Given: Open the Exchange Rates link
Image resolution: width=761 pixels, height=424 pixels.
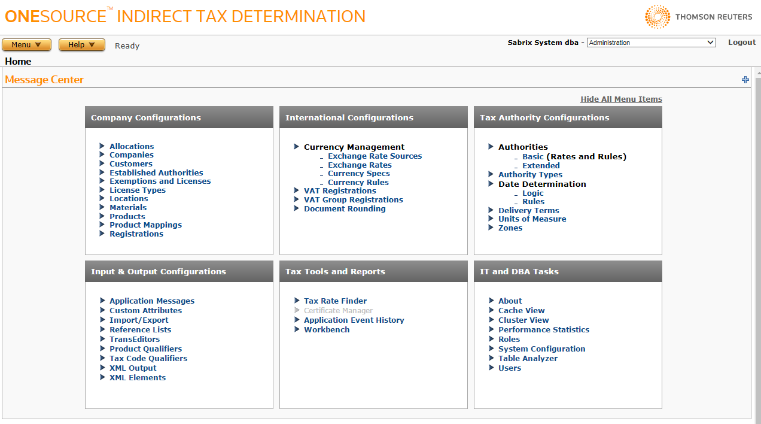Looking at the screenshot, I should [360, 165].
